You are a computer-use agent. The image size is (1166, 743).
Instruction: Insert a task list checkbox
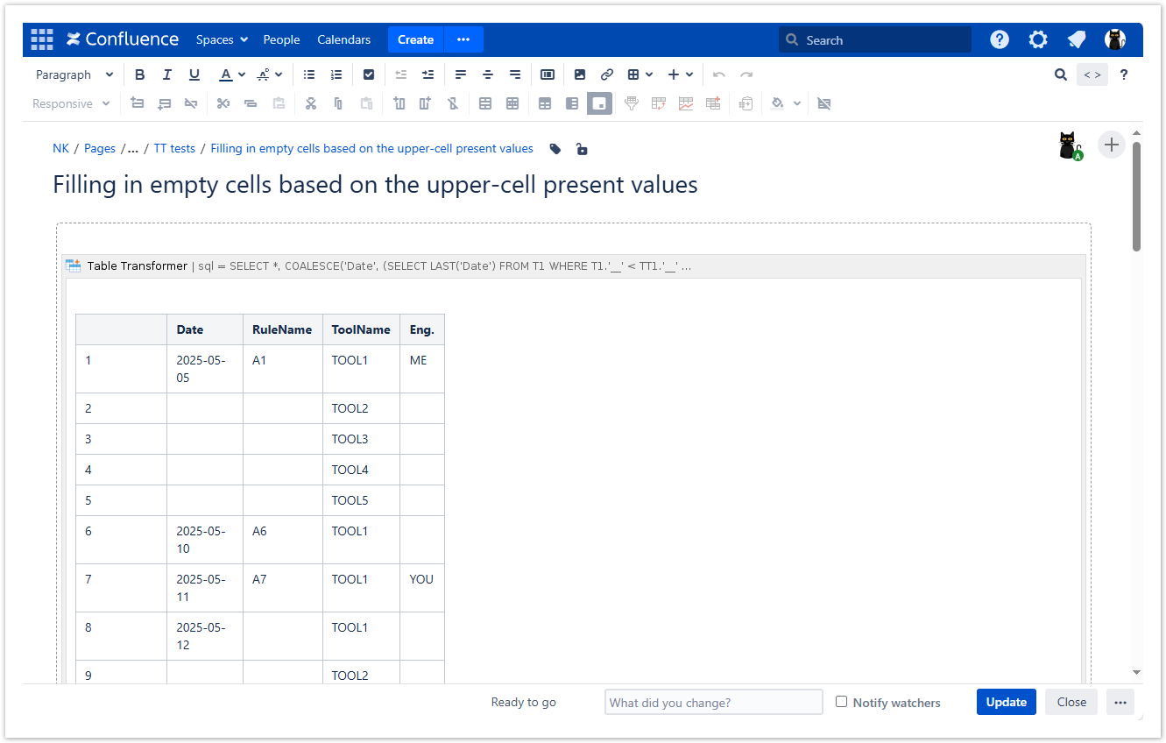[369, 75]
